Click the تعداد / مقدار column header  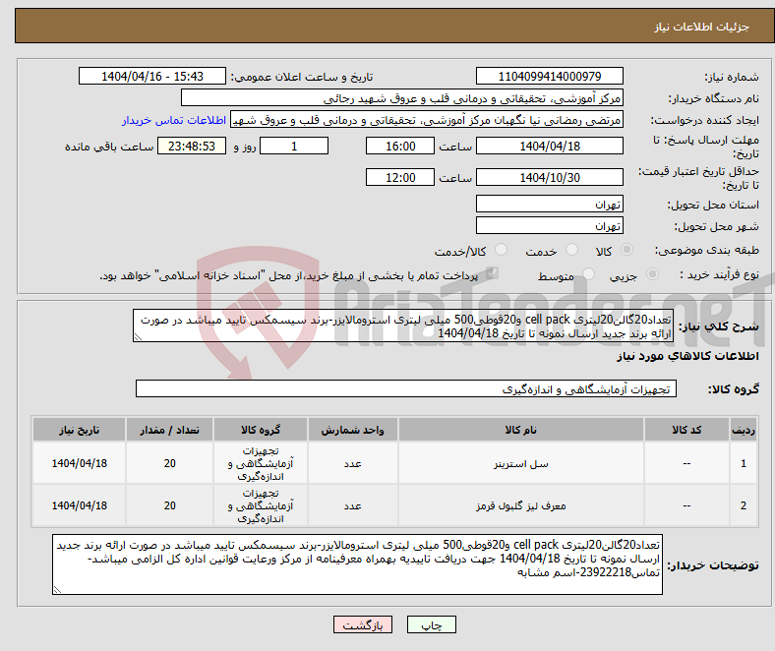click(169, 430)
